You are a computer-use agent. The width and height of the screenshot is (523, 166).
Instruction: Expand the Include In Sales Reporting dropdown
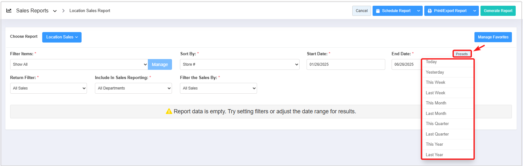coord(133,88)
